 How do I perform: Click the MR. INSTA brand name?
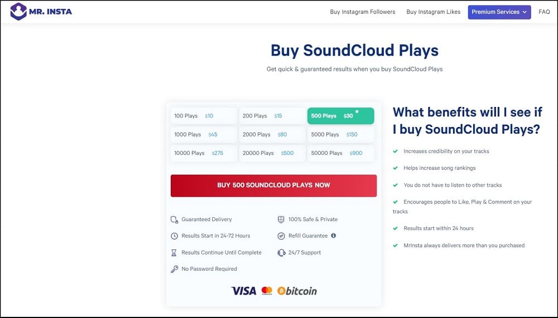coord(51,12)
